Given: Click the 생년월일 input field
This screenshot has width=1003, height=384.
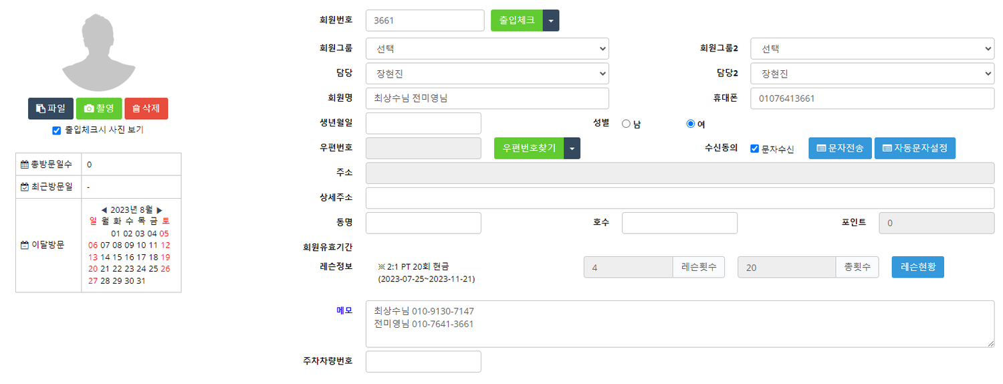Looking at the screenshot, I should [423, 124].
